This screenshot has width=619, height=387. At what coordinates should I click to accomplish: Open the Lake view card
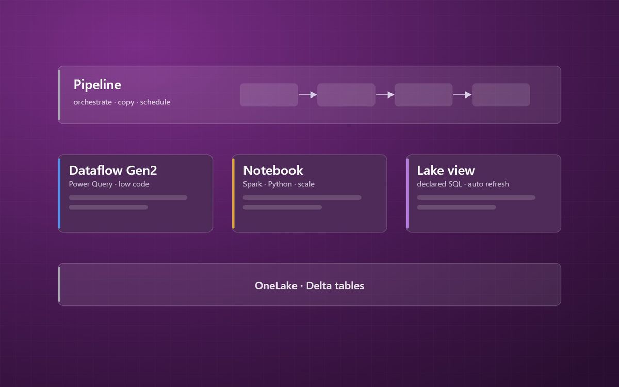pyautogui.click(x=483, y=193)
